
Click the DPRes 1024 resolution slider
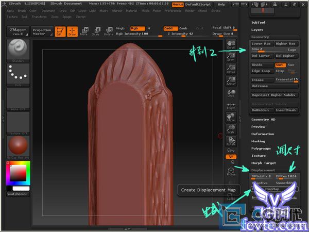pyautogui.click(x=287, y=176)
